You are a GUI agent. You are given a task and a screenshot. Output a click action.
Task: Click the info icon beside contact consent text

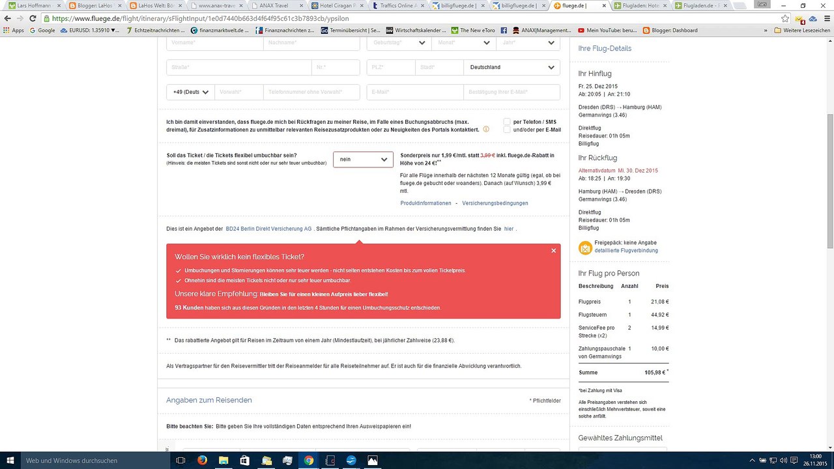tap(486, 129)
